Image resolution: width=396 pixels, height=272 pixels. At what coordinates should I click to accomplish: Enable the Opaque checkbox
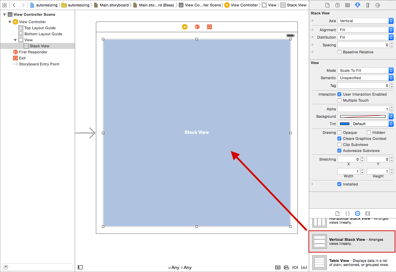click(339, 132)
